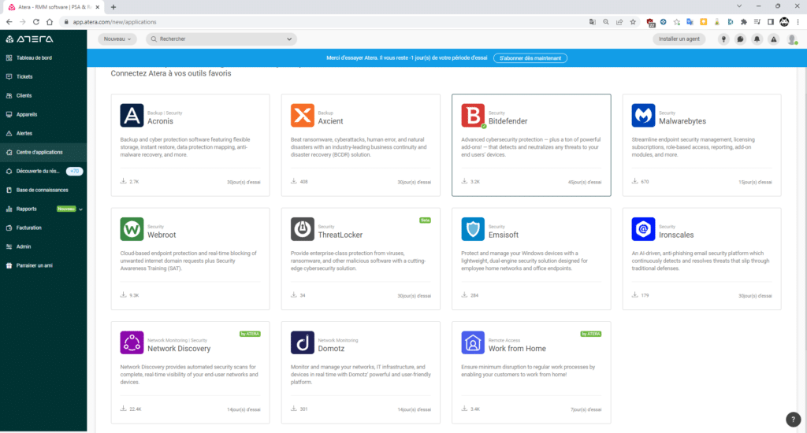Open notifications bell icon in header
Screen dimensions: 807x433
pyautogui.click(x=757, y=39)
